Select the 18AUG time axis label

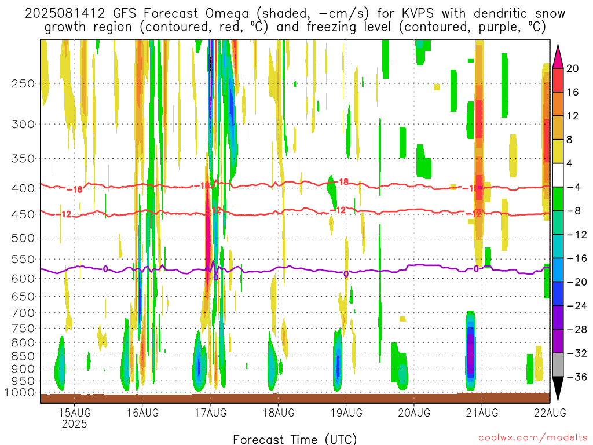pyautogui.click(x=279, y=413)
